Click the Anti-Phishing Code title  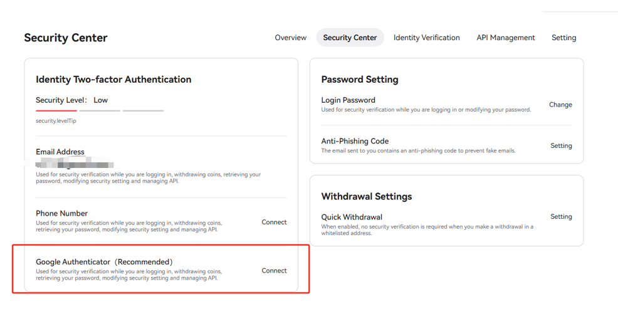(x=355, y=141)
